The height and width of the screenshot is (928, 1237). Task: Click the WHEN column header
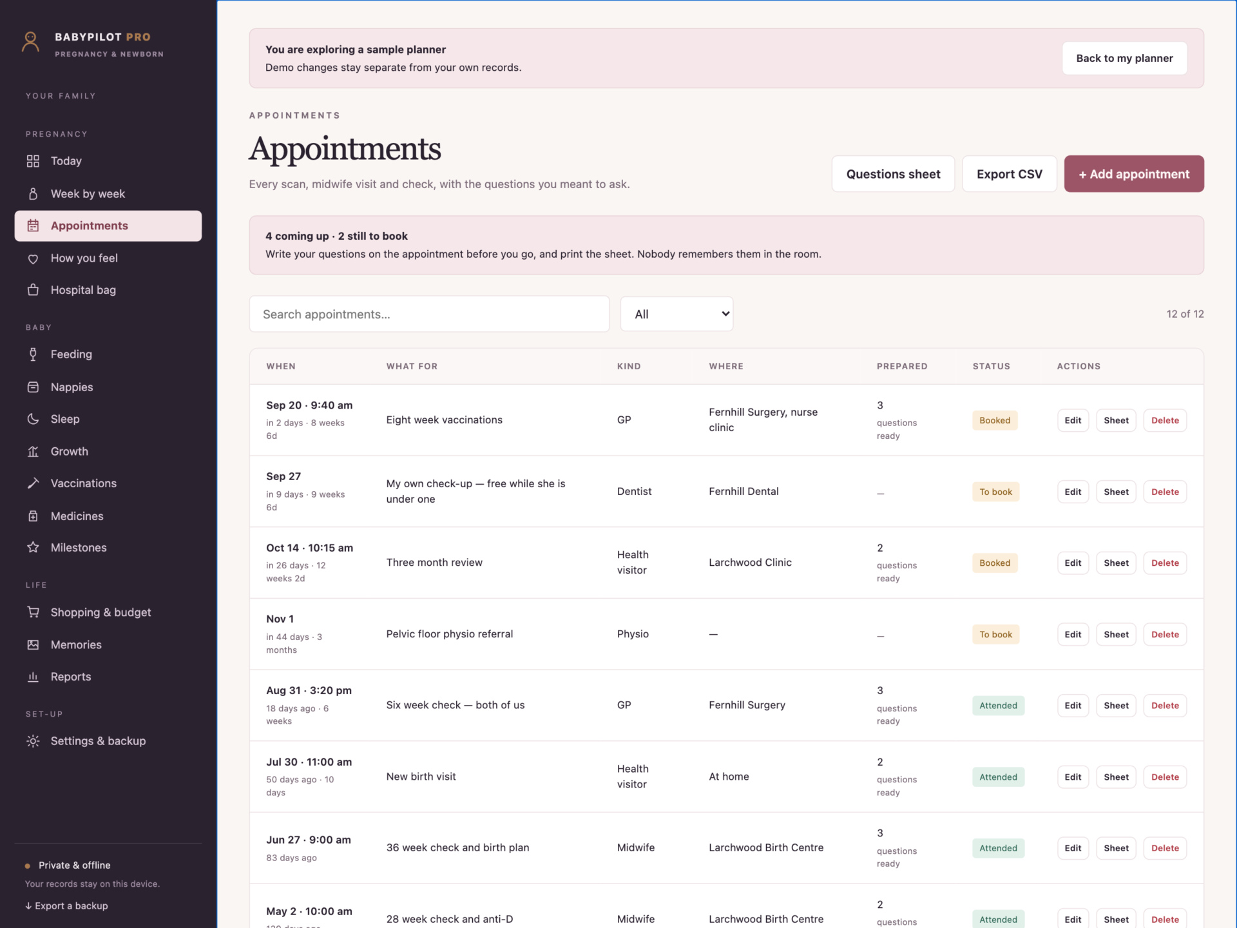point(281,366)
